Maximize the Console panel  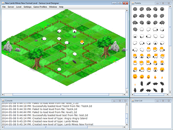[x=120, y=101]
